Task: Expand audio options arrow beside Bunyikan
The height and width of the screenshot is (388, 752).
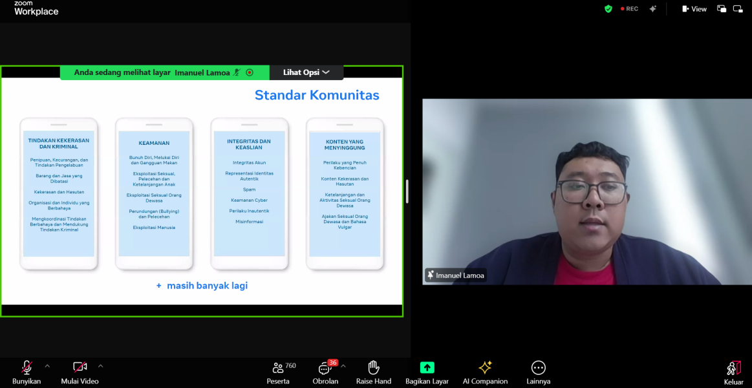Action: (x=47, y=366)
